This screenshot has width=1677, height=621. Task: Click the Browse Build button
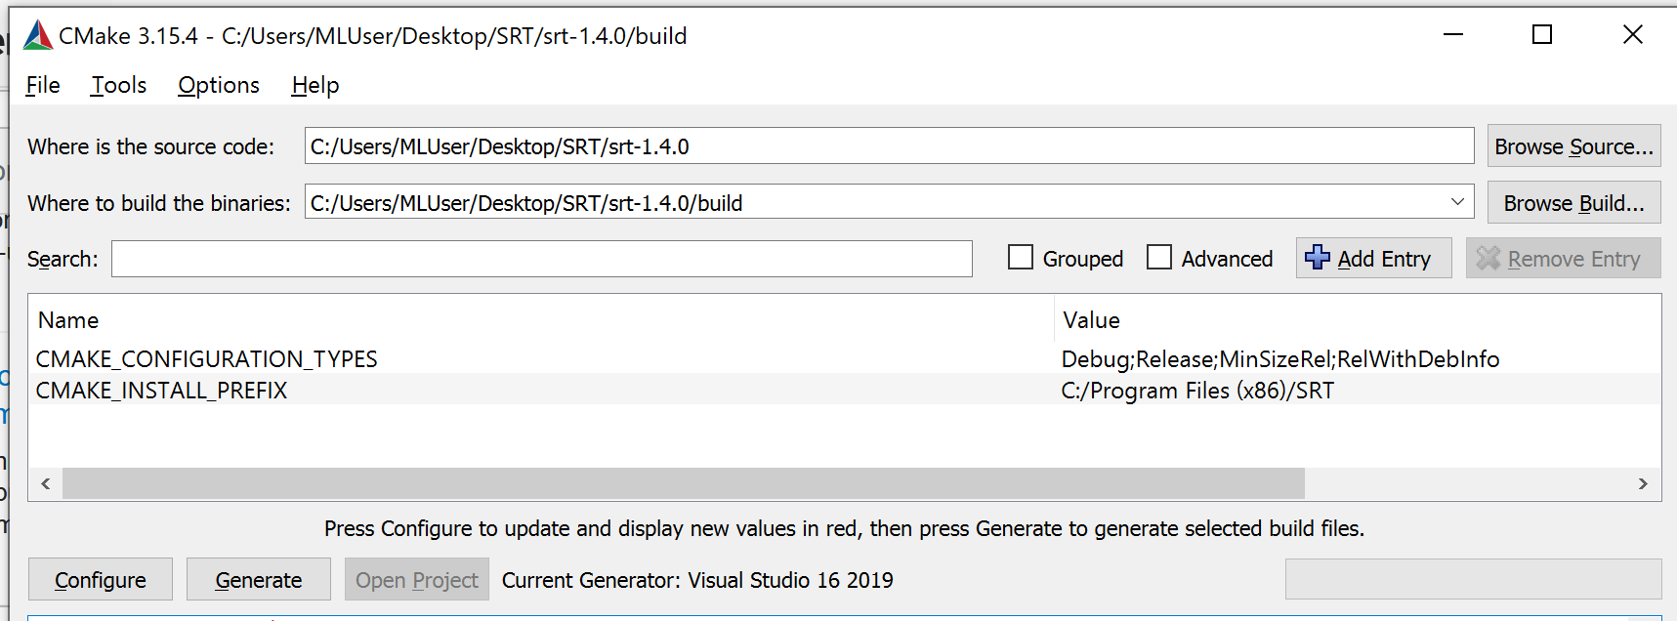pyautogui.click(x=1573, y=203)
